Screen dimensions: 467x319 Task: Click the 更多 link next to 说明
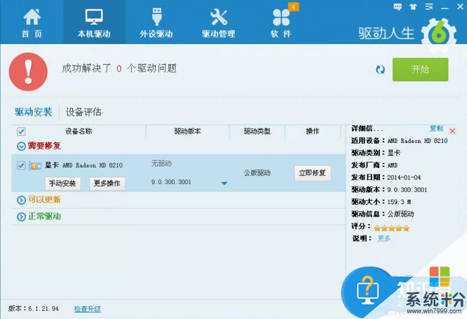coord(384,238)
